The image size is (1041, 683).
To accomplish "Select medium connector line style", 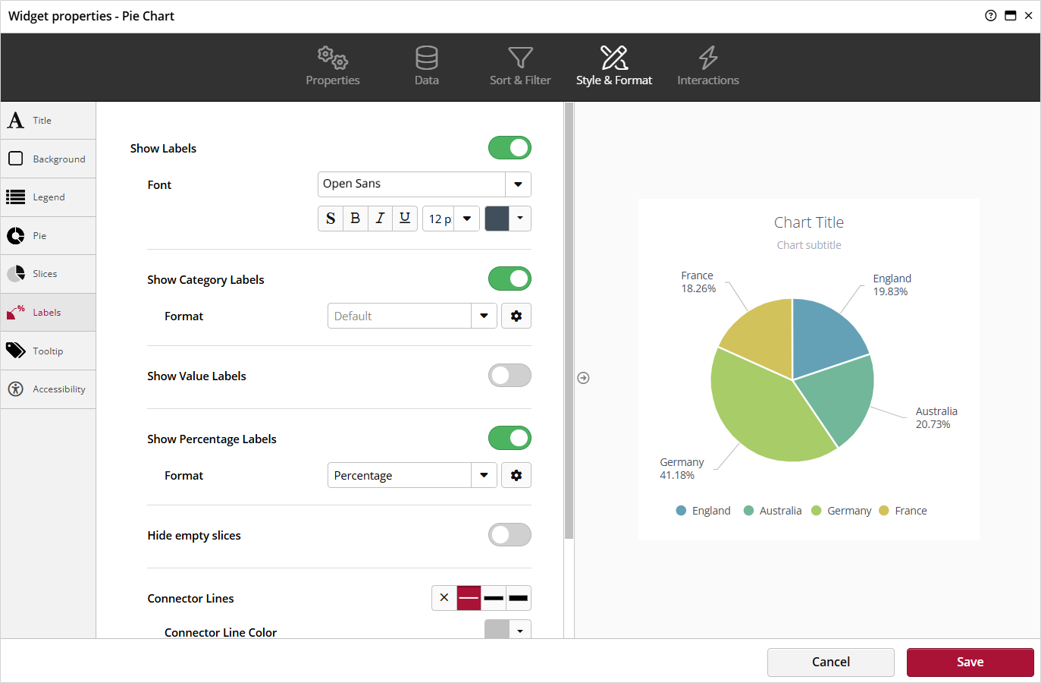I will pos(494,598).
